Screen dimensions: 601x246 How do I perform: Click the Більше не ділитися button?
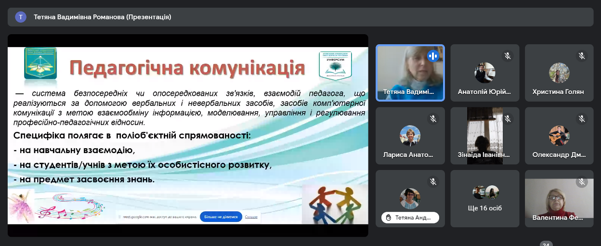pyautogui.click(x=221, y=217)
